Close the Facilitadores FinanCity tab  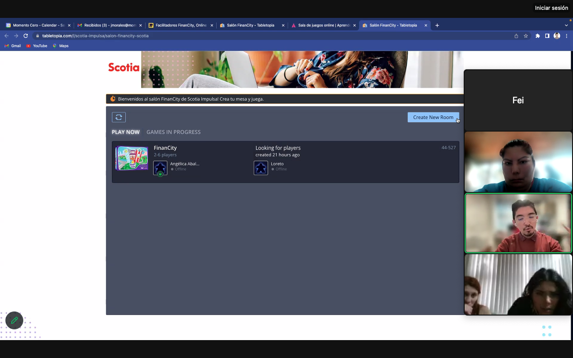coord(212,26)
